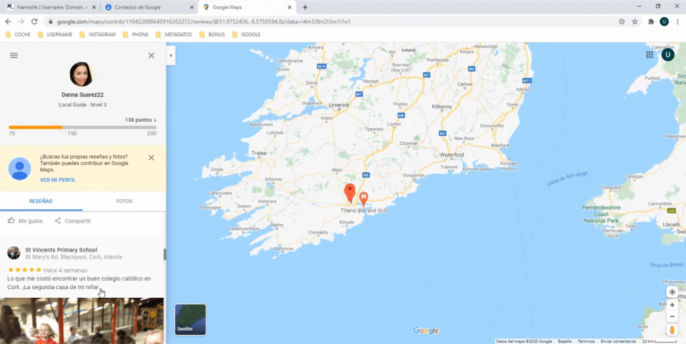This screenshot has width=686, height=344.
Task: Click St Vincents Primary School thumbnail image
Action: (14, 252)
